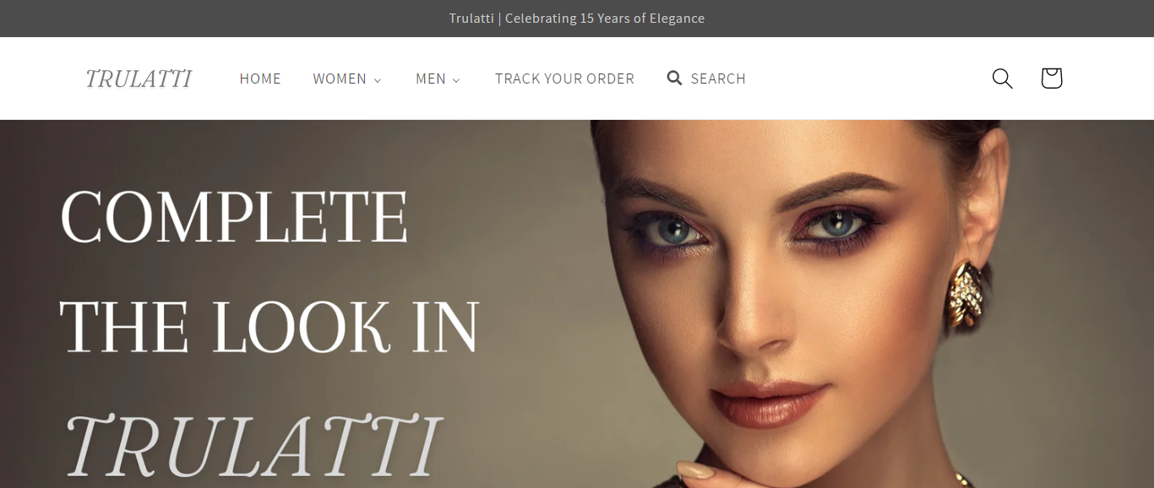Expand the WOMEN dropdown chevron
Screen dimensions: 1154x488
(x=378, y=80)
